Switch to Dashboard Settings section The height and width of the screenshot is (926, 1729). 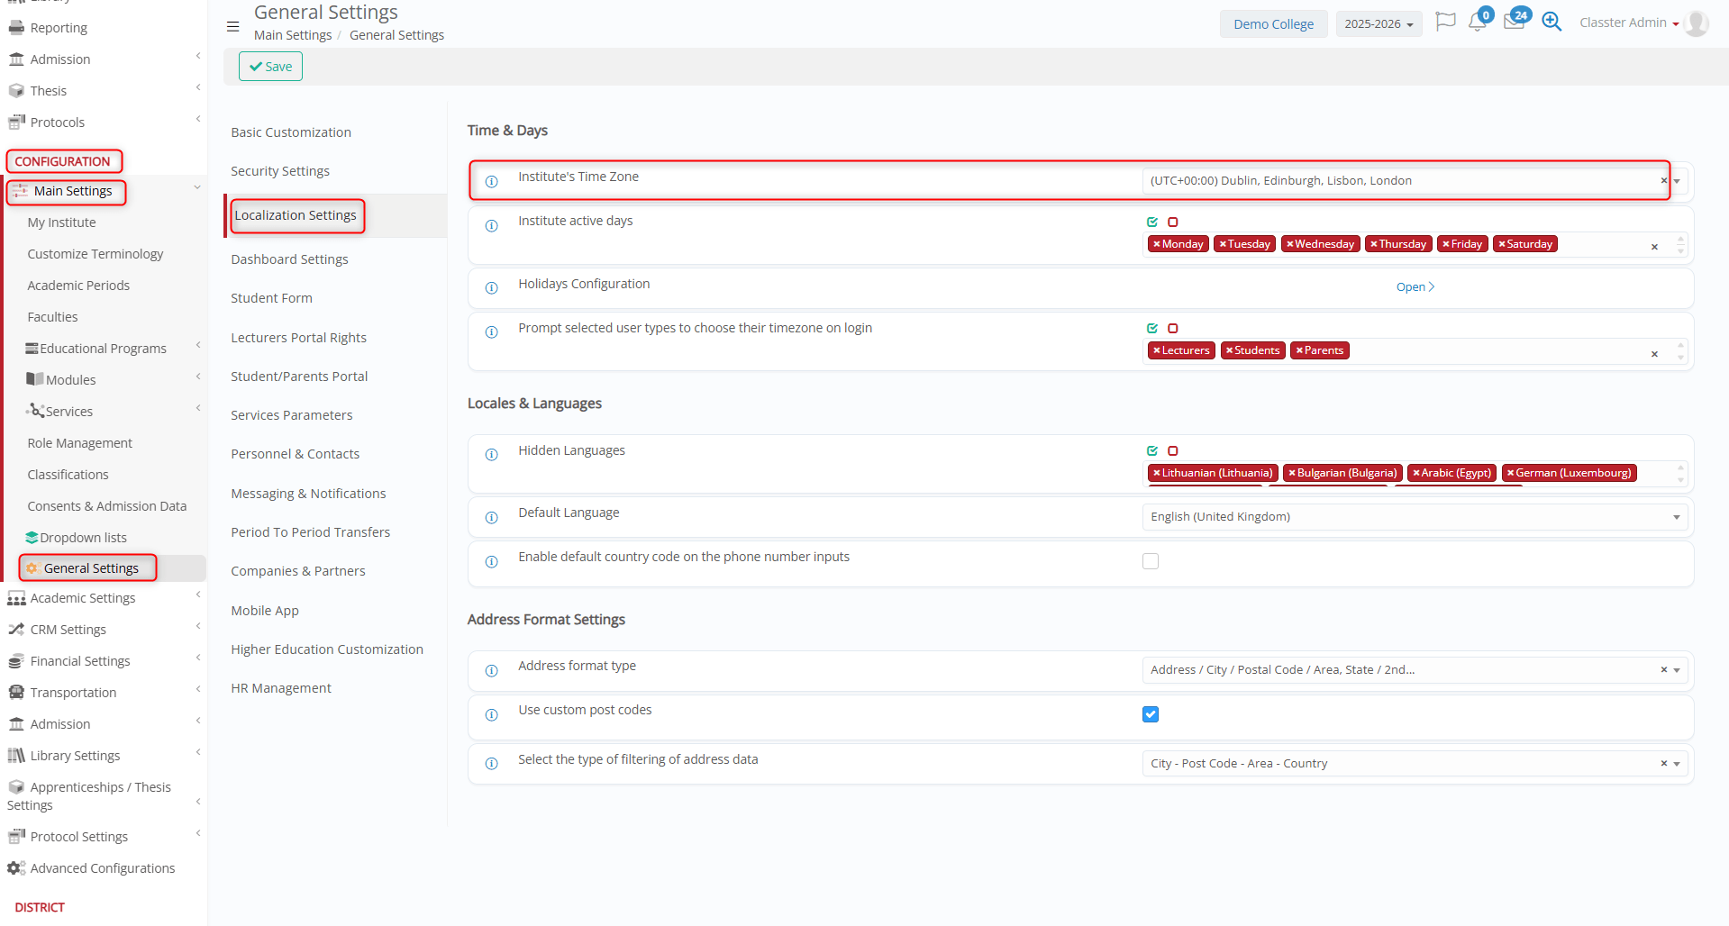click(289, 259)
